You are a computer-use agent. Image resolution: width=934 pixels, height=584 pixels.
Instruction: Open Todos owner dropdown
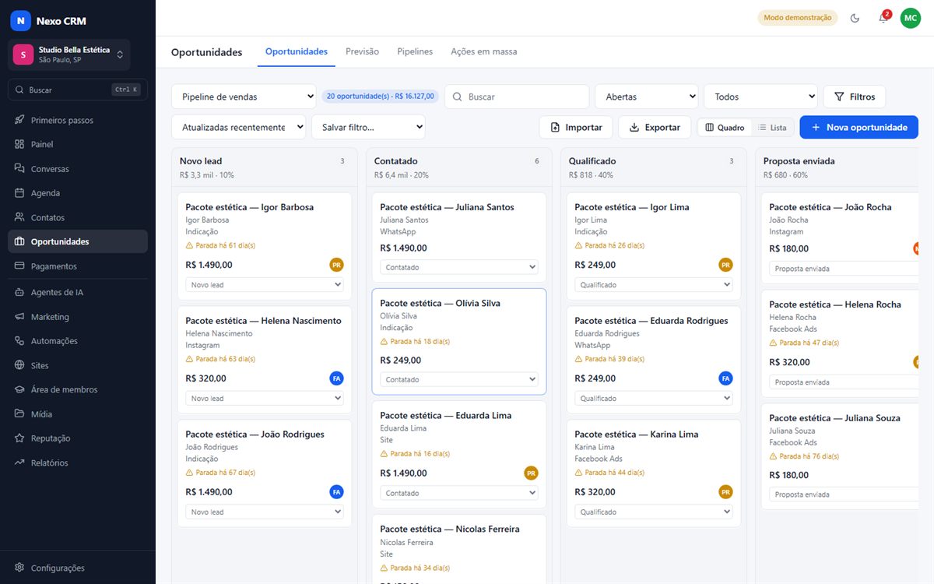(760, 97)
